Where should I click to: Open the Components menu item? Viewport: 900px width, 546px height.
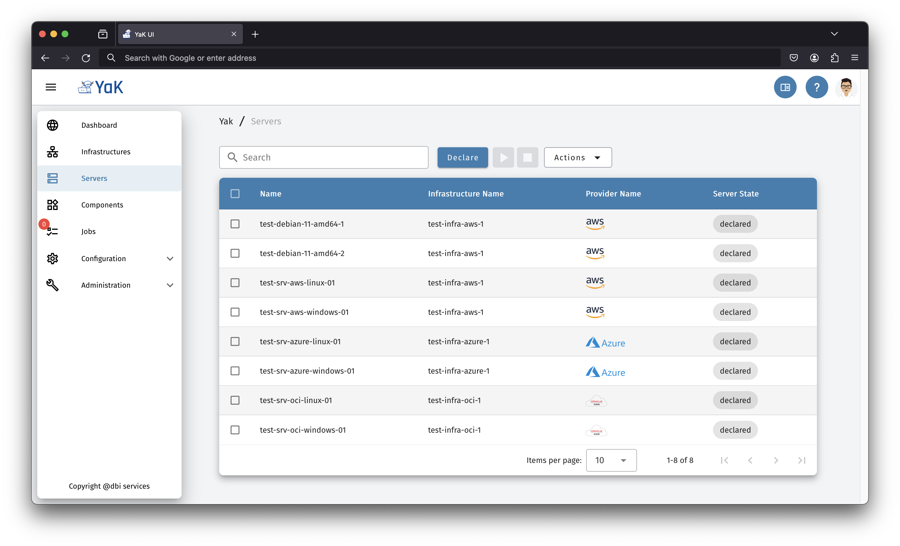pos(102,205)
